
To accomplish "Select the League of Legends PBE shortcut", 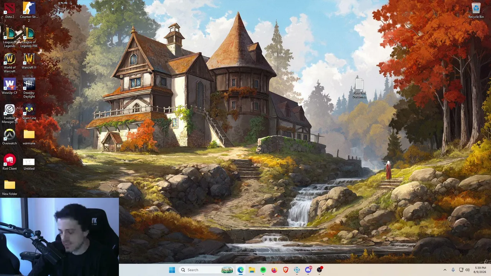I will [29, 38].
